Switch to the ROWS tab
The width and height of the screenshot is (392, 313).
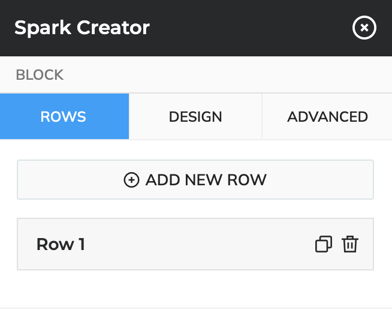tap(64, 116)
